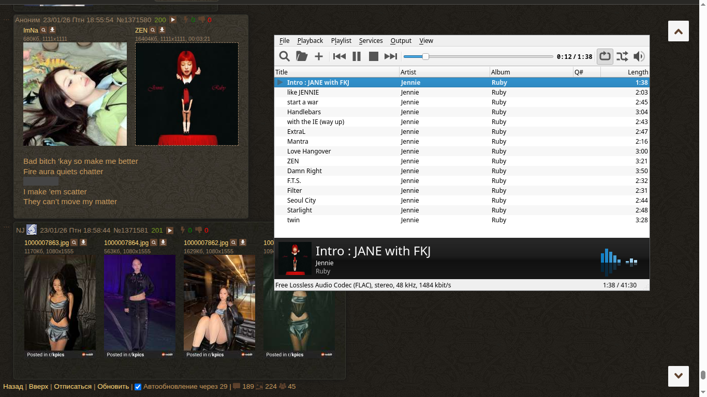
Task: Toggle repeat mode in Audacious
Action: pyautogui.click(x=605, y=56)
